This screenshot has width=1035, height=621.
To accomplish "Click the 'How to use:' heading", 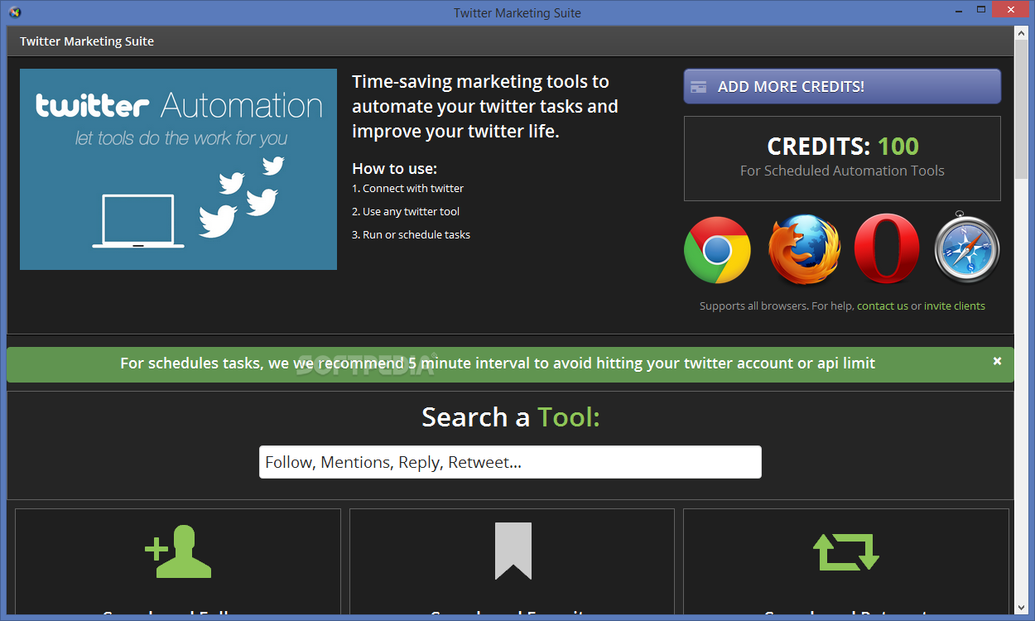I will coord(395,168).
